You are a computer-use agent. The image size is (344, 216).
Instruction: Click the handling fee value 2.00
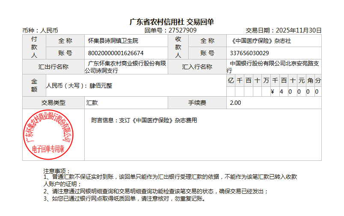(x=235, y=103)
